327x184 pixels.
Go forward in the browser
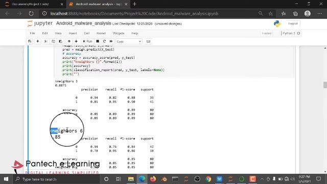pyautogui.click(x=19, y=14)
